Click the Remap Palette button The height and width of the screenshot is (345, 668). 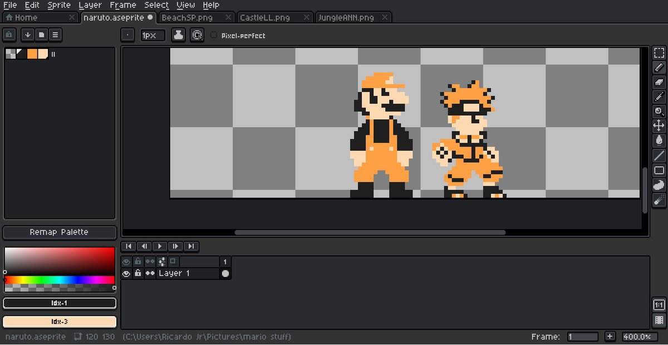tap(60, 232)
